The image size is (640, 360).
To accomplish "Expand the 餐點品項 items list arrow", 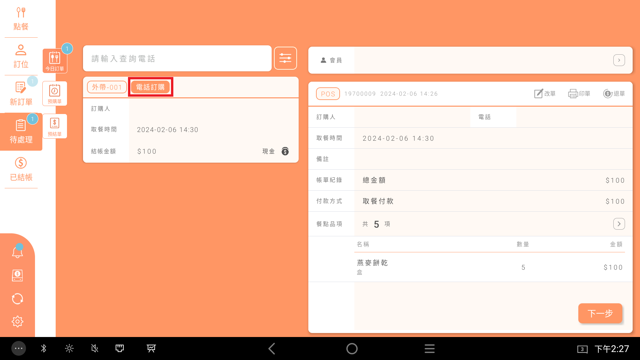I will tap(619, 224).
